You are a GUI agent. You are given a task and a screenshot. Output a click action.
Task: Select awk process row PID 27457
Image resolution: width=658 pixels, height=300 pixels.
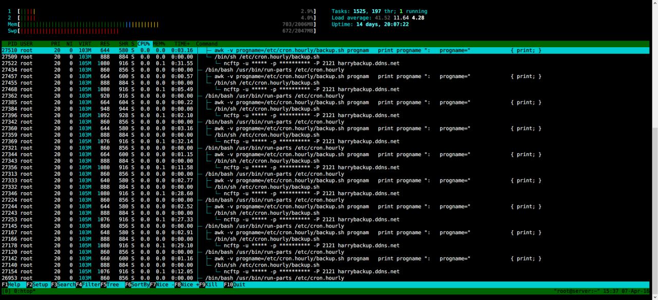tap(325, 77)
